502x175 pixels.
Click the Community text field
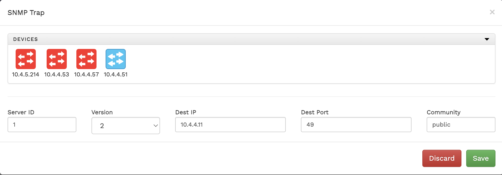click(x=461, y=125)
